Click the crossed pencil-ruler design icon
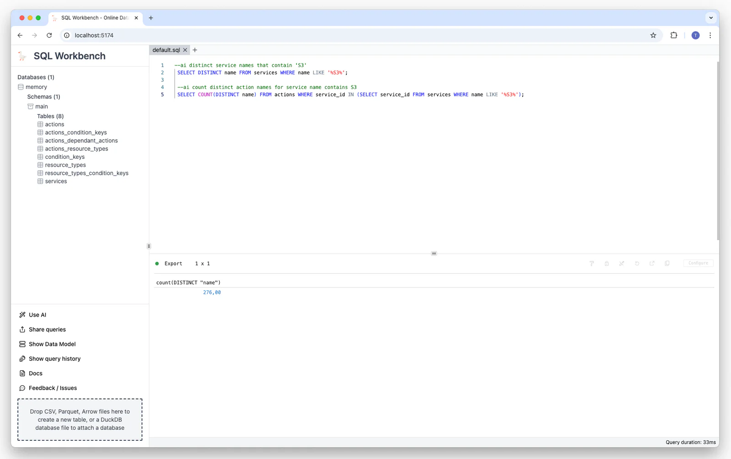The height and width of the screenshot is (459, 731). pyautogui.click(x=622, y=263)
